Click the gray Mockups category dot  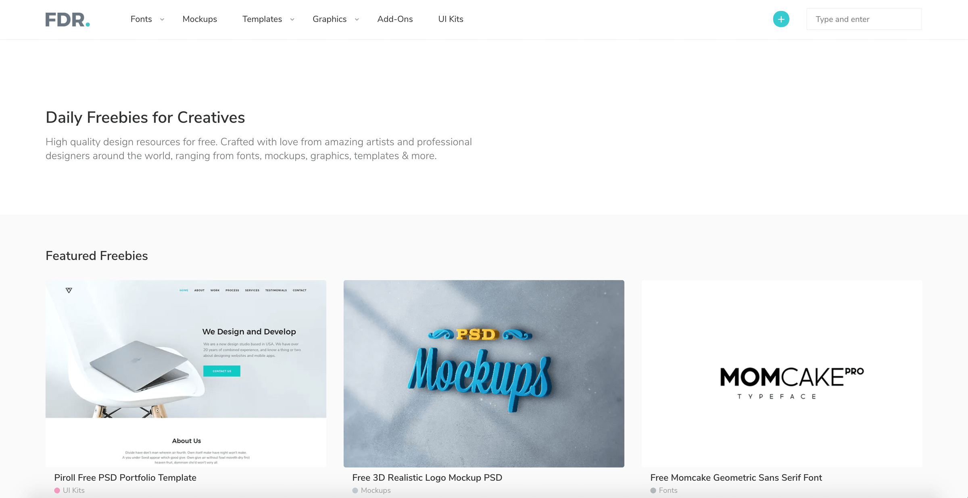[x=355, y=490]
